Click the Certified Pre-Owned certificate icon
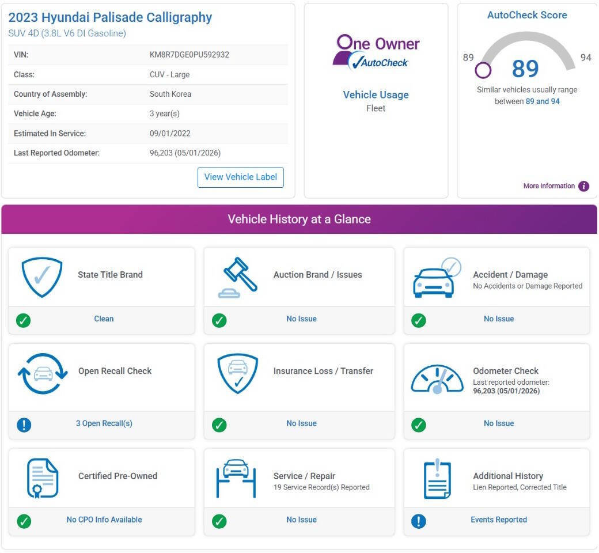The height and width of the screenshot is (553, 599). coord(43,478)
